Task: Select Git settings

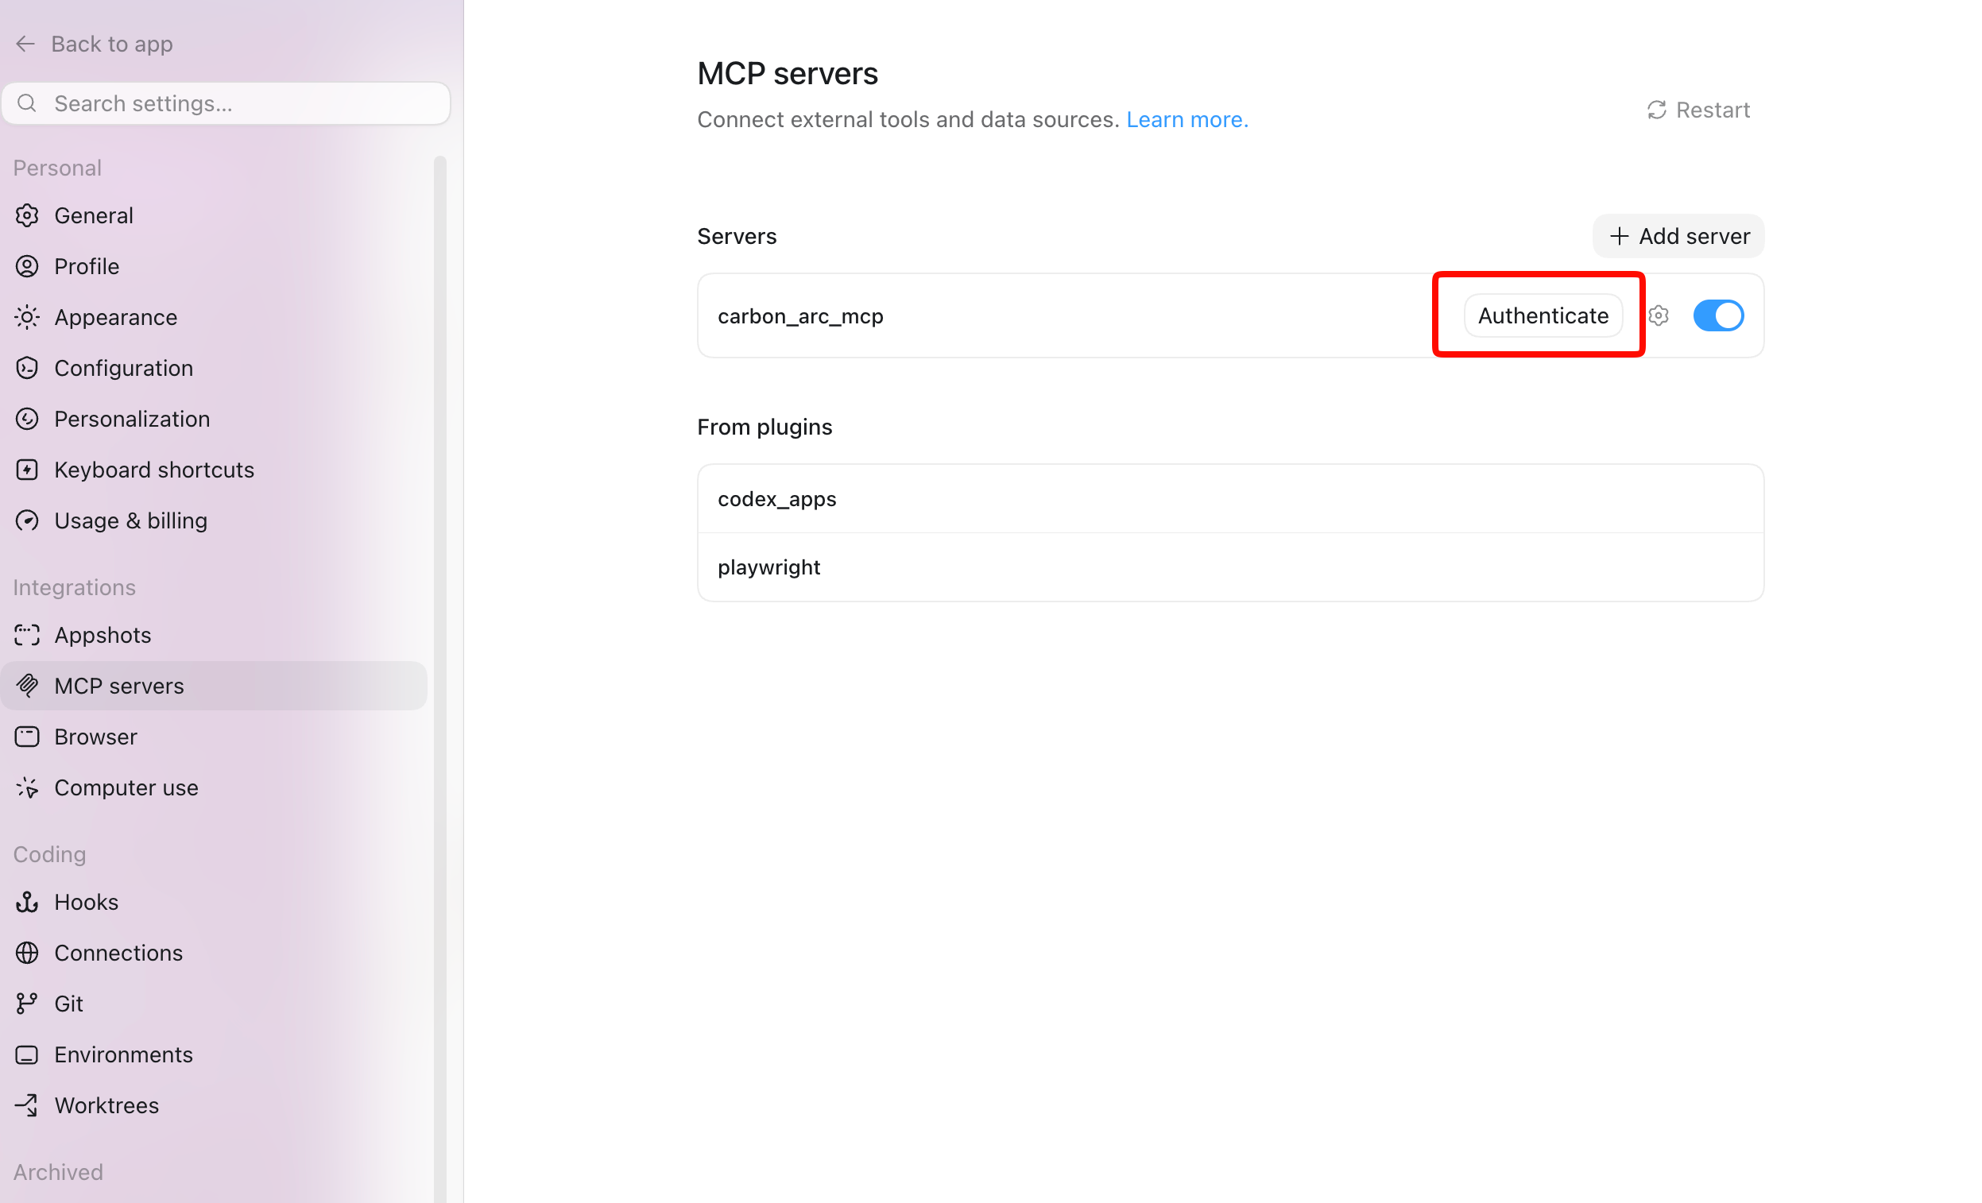Action: coord(213,1004)
